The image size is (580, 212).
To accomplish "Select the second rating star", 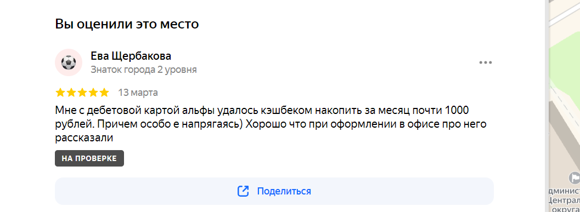I will tap(71, 93).
